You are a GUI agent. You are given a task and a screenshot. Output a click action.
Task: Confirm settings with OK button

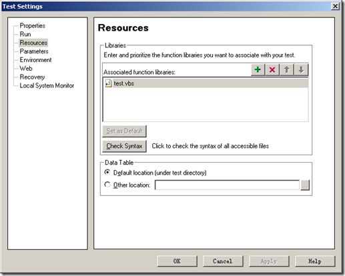(x=177, y=261)
